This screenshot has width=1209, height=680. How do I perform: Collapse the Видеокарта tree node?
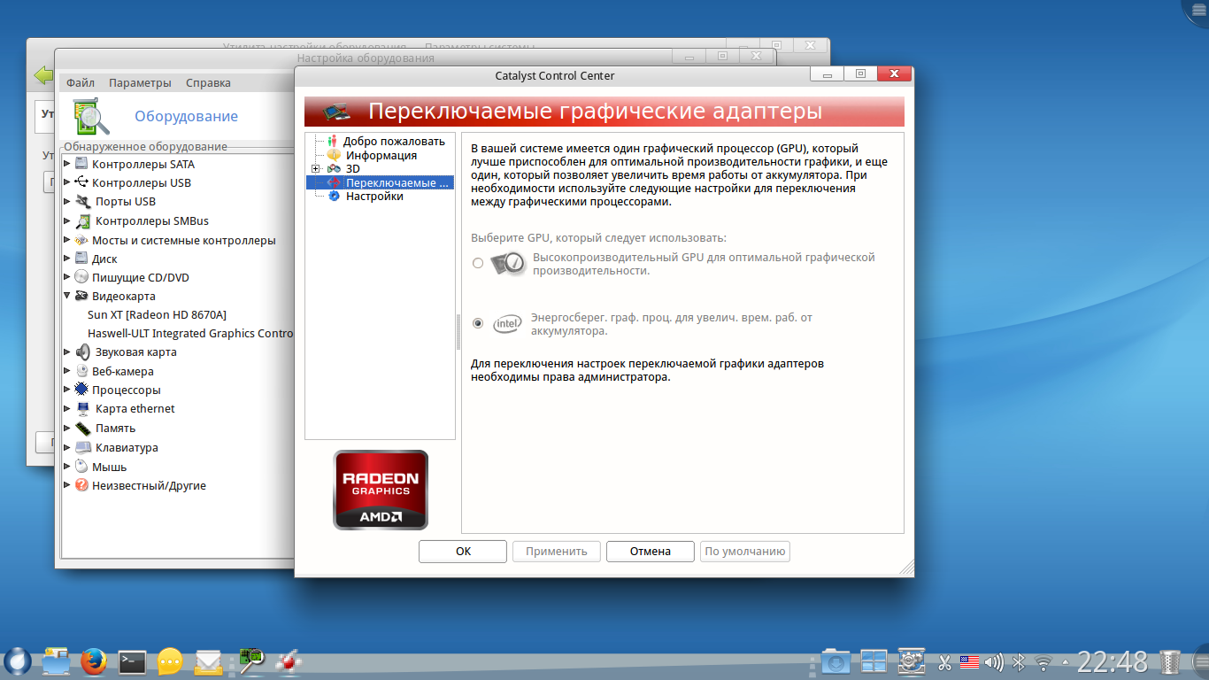(x=67, y=297)
